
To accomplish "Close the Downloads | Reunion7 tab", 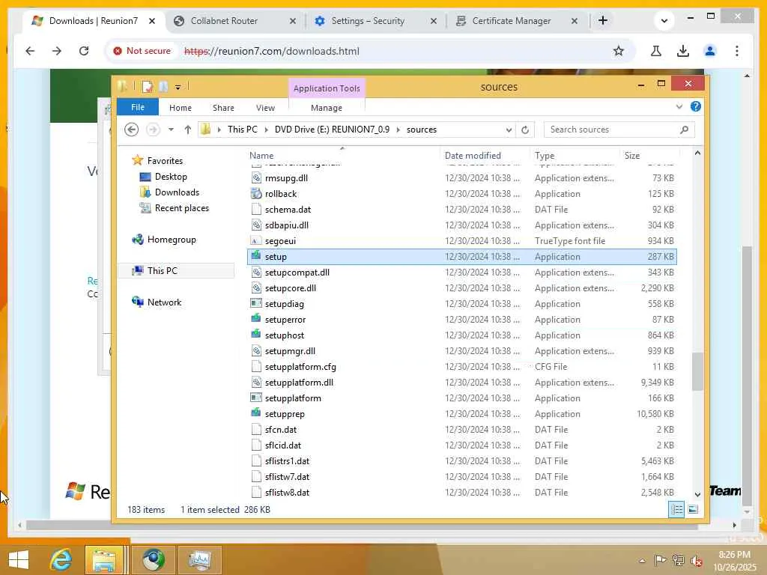I will pos(152,21).
